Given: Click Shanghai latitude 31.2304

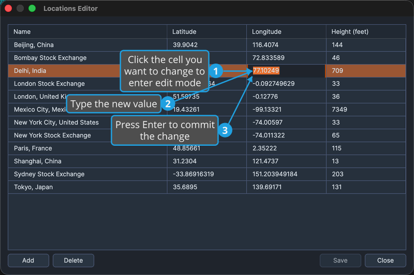Looking at the screenshot, I should pyautogui.click(x=206, y=161).
